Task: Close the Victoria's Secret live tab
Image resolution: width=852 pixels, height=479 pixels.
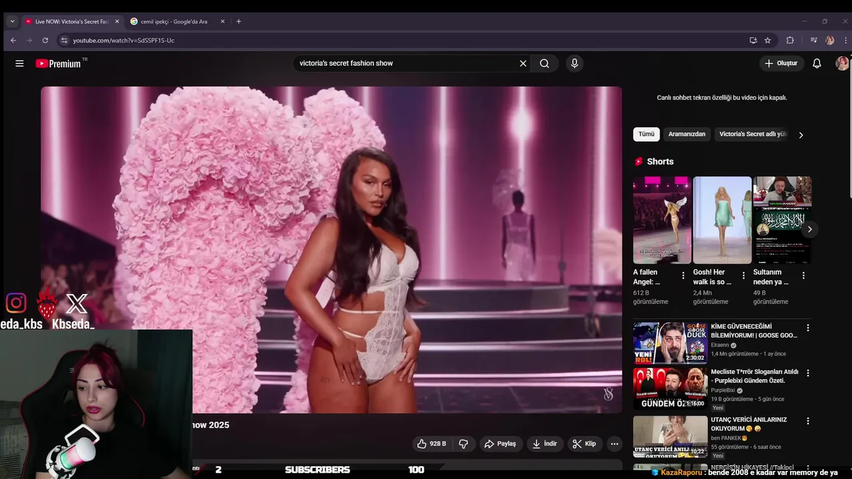Action: coord(117,21)
